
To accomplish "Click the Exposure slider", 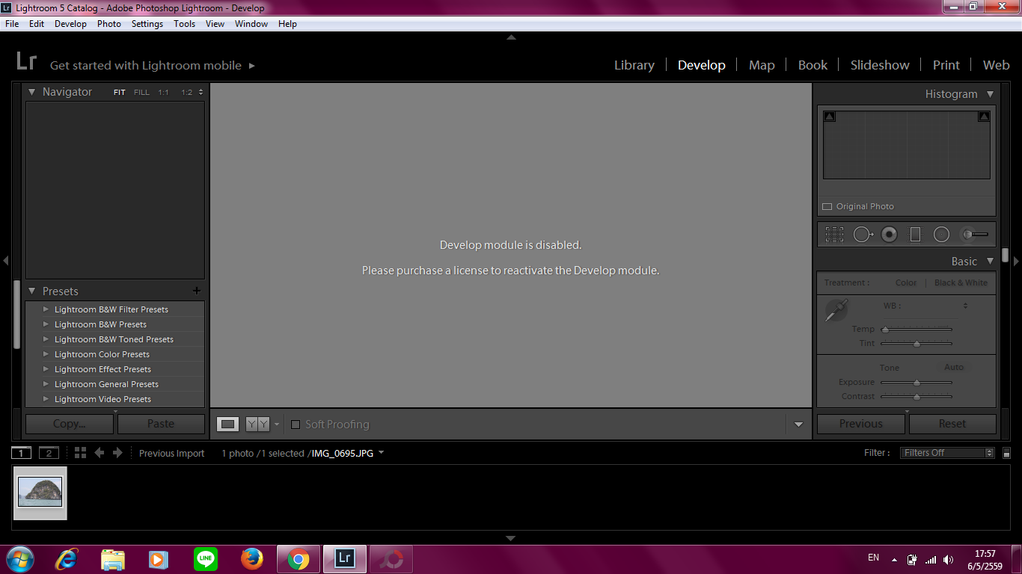I will tap(917, 382).
